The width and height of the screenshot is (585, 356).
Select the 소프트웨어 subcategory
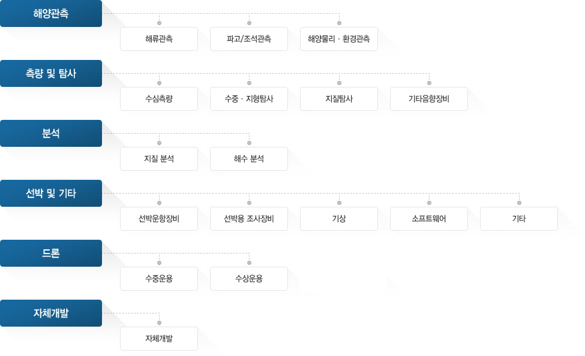[x=429, y=219]
